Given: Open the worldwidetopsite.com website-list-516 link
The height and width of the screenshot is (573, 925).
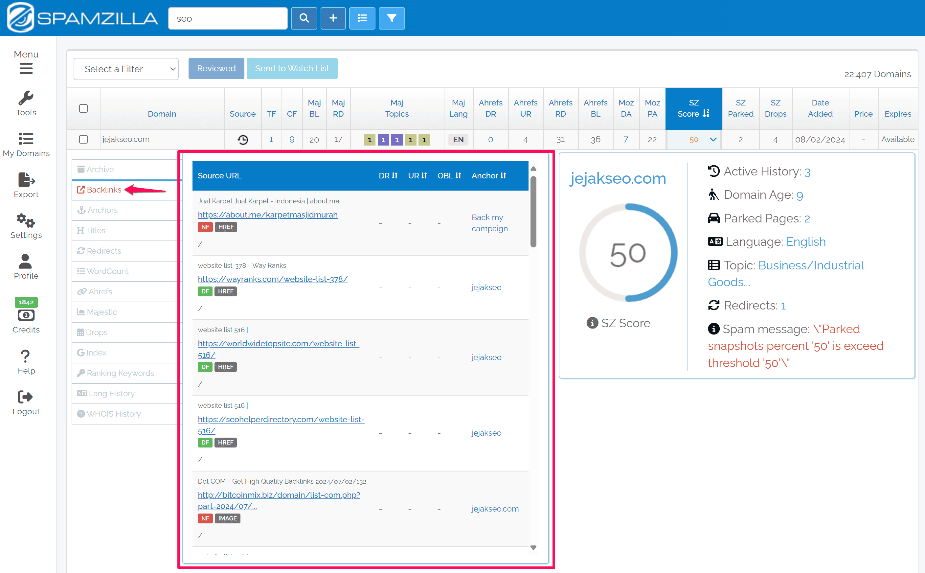Looking at the screenshot, I should 279,349.
